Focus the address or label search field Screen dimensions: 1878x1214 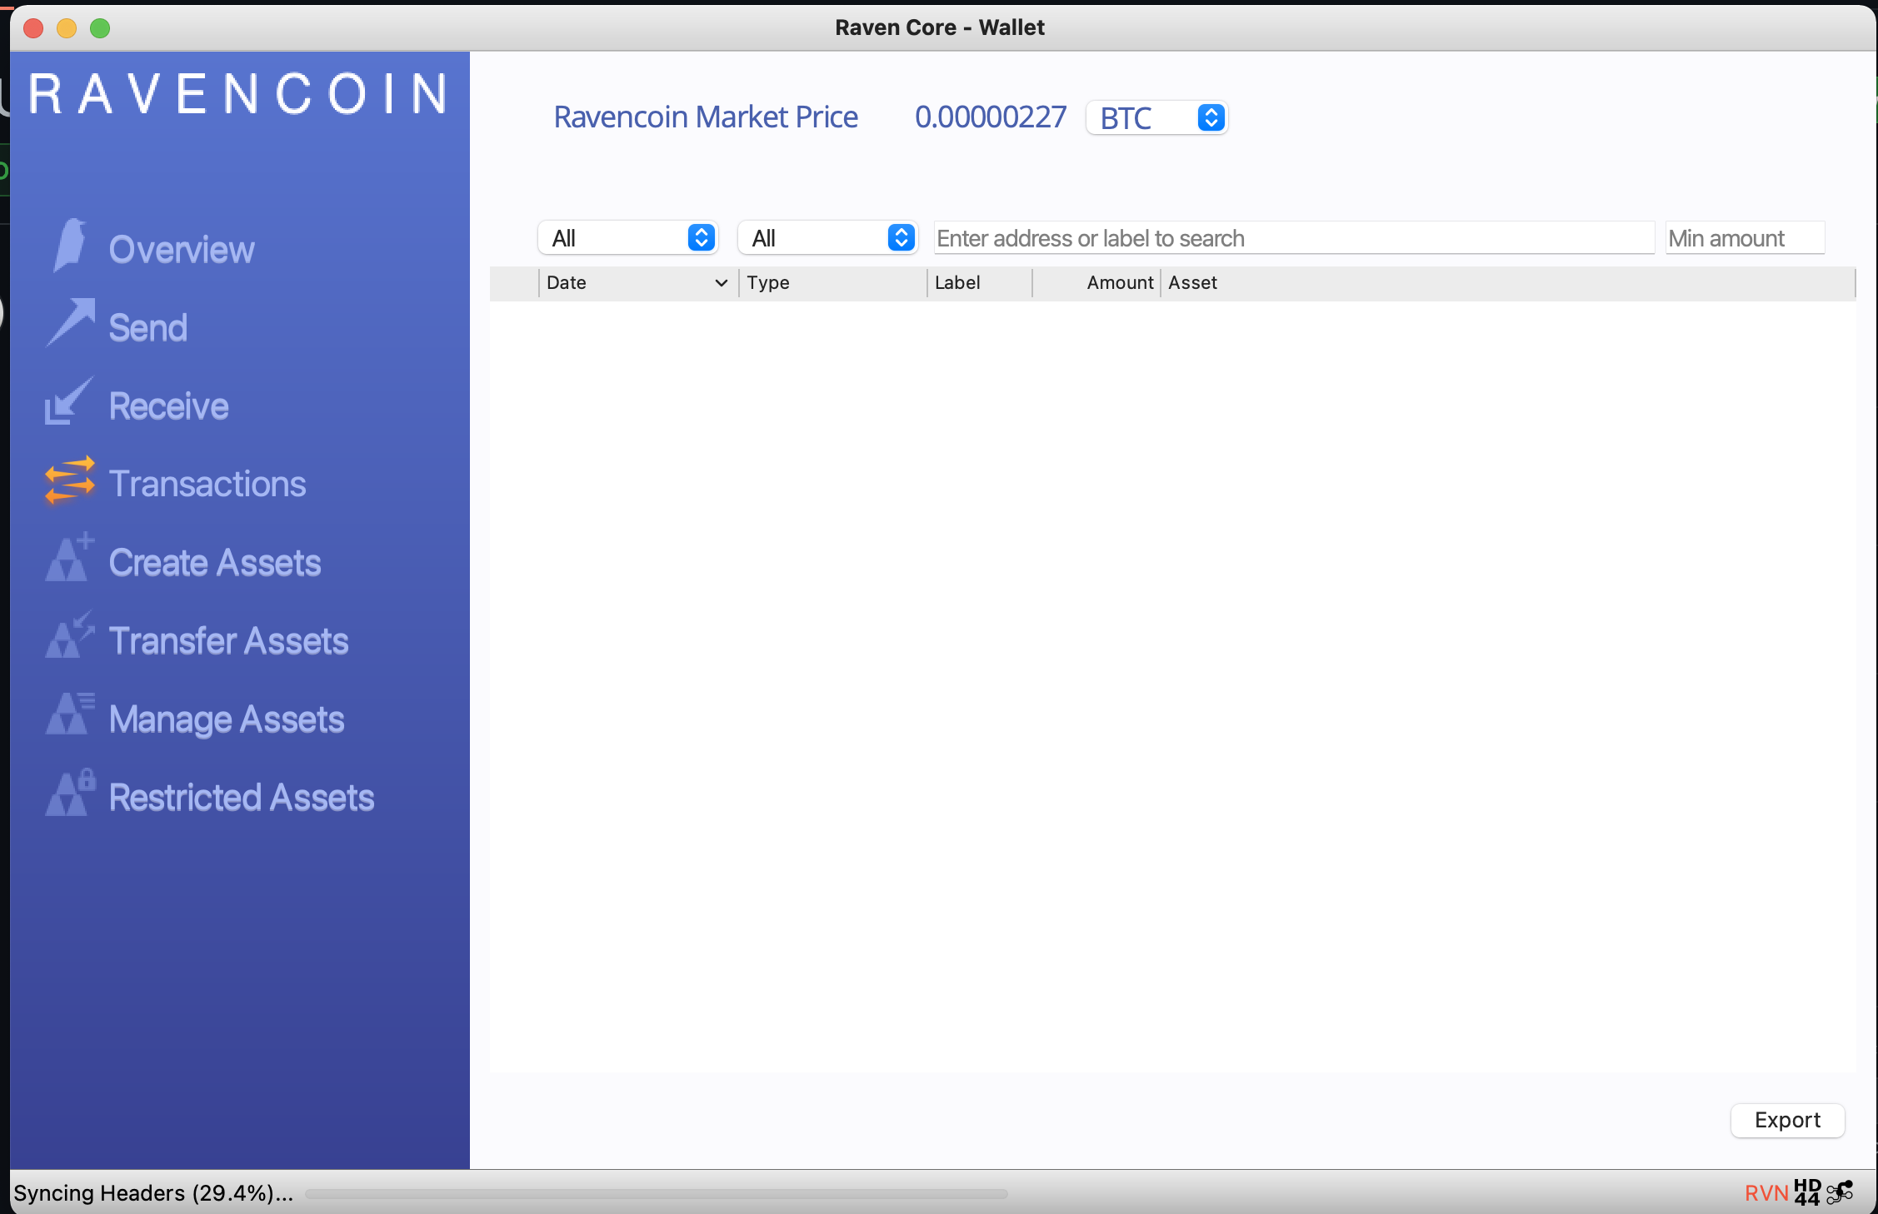tap(1294, 239)
